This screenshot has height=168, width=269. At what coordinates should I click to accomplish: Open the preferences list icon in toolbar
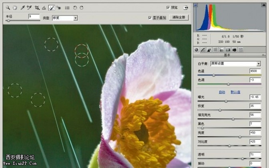pos(67,7)
